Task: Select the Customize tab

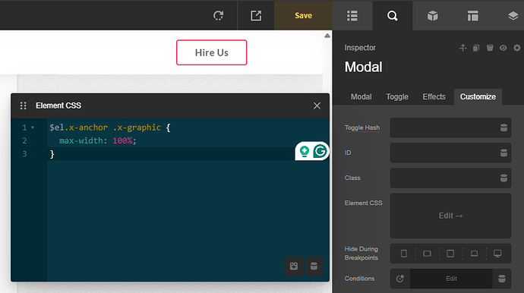Action: click(478, 96)
